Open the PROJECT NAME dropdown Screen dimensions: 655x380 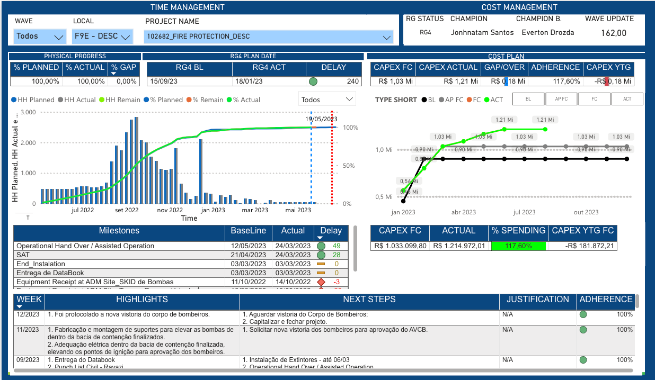[268, 37]
